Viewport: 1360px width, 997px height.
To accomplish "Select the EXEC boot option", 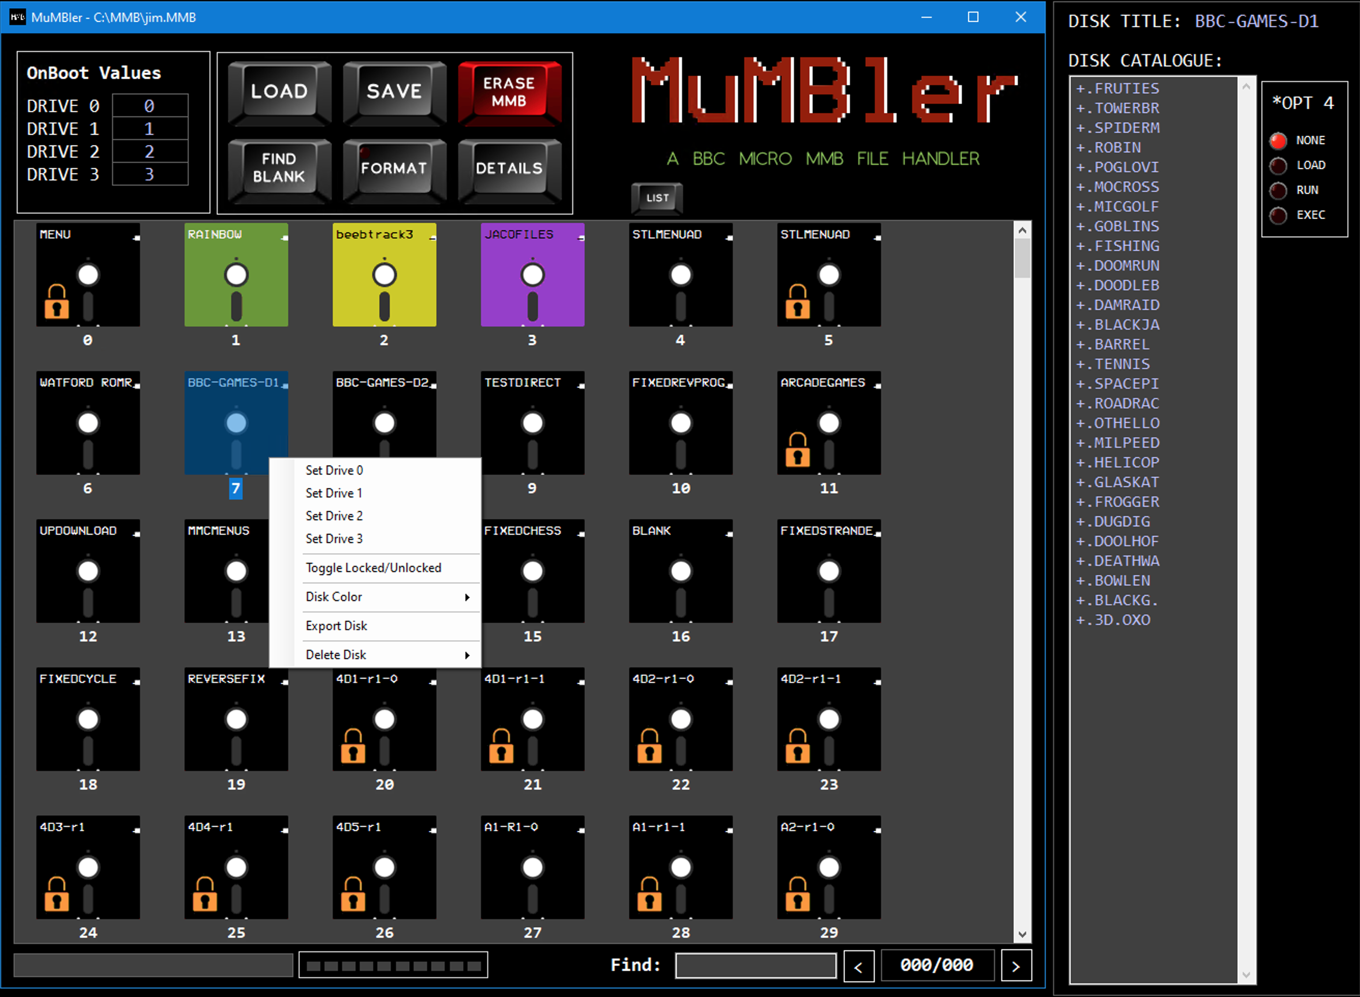I will pyautogui.click(x=1278, y=216).
